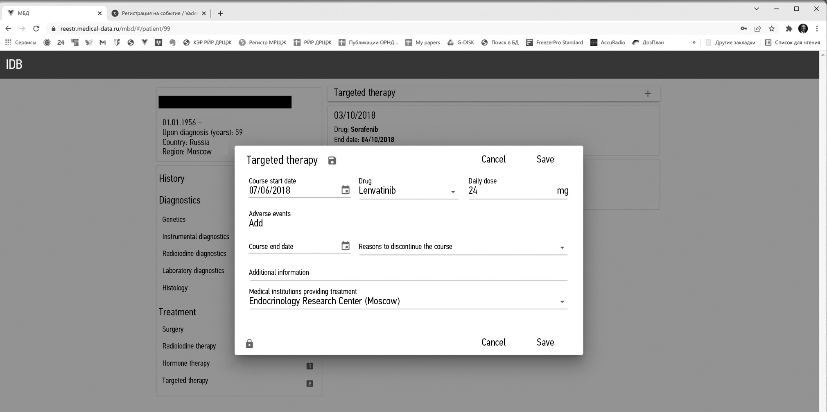Click the floppy disk save icon

332,161
